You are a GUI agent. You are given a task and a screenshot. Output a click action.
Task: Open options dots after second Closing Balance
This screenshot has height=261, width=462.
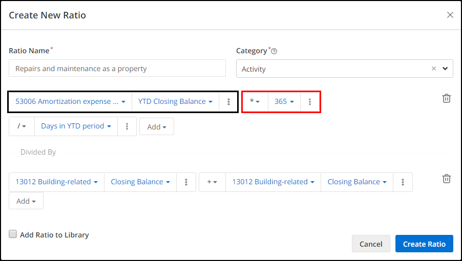(x=403, y=182)
